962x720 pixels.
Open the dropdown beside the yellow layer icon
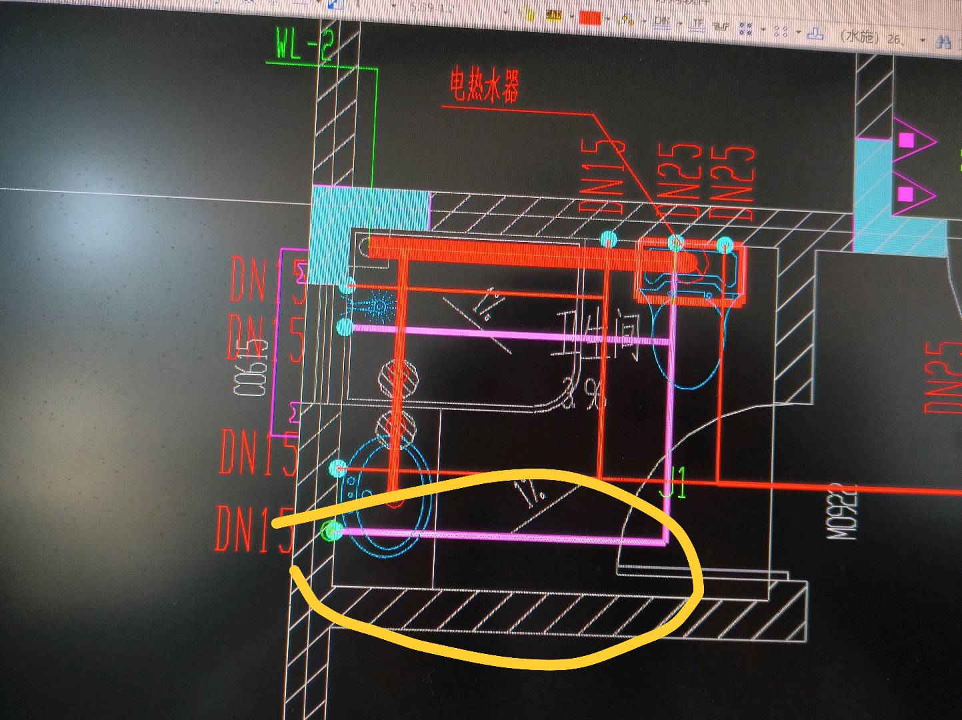(x=571, y=17)
